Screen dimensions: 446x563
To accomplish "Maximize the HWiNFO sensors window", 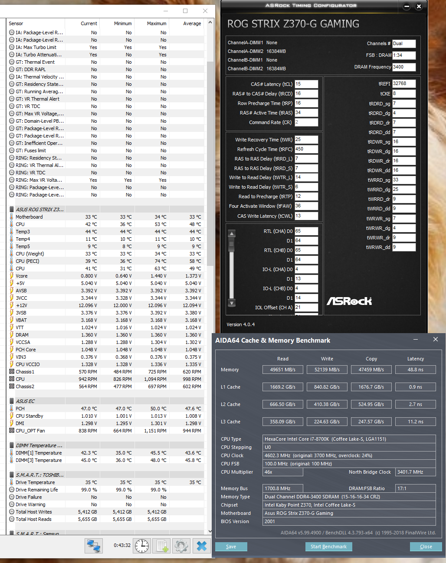I will click(x=185, y=11).
